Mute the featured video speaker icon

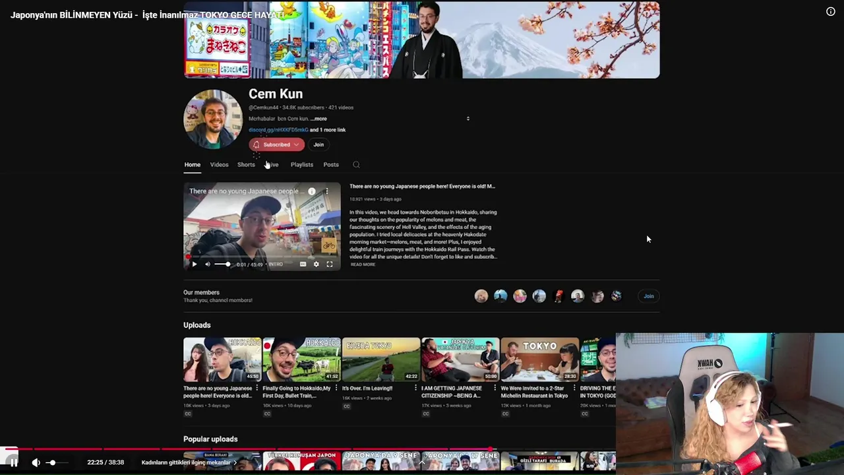[x=208, y=265]
